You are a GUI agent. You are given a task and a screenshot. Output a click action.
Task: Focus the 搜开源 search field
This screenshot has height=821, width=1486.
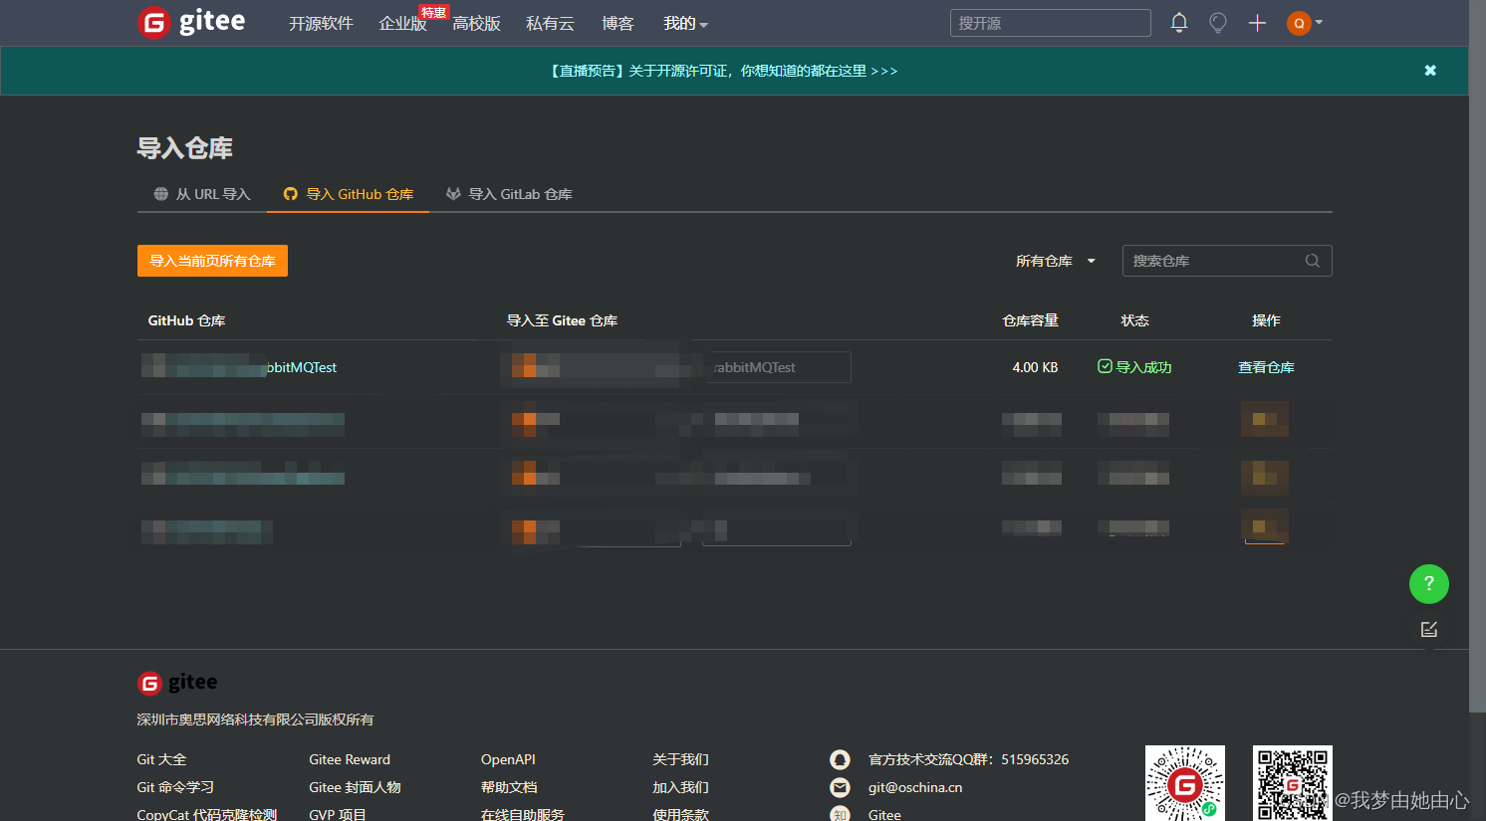pyautogui.click(x=1050, y=23)
